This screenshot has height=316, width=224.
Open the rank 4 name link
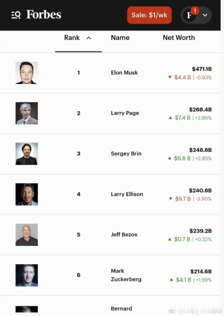[127, 194]
